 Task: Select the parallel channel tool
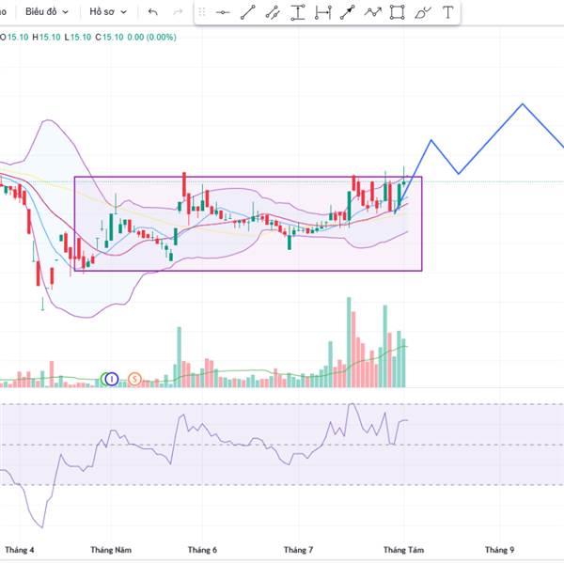273,12
